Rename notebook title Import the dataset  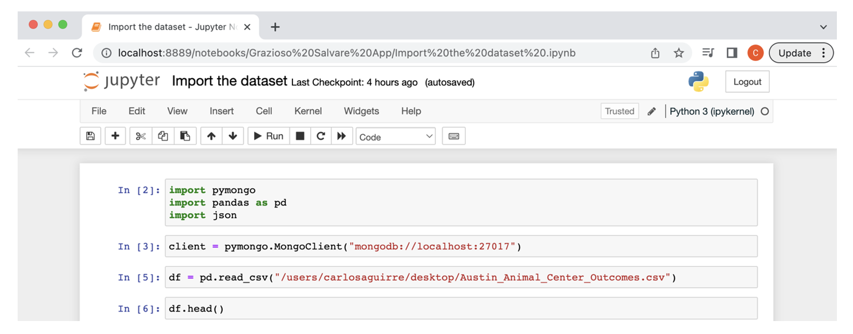(229, 81)
